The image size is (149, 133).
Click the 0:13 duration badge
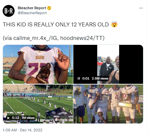[16, 118]
